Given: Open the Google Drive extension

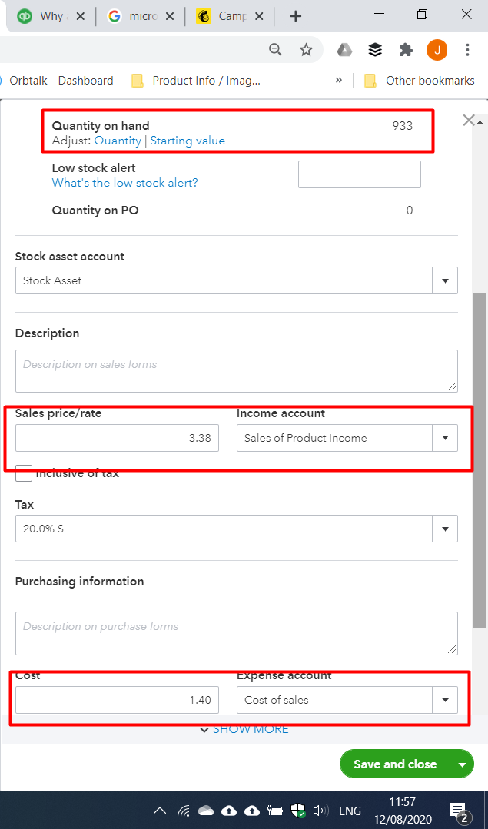Looking at the screenshot, I should (x=344, y=49).
